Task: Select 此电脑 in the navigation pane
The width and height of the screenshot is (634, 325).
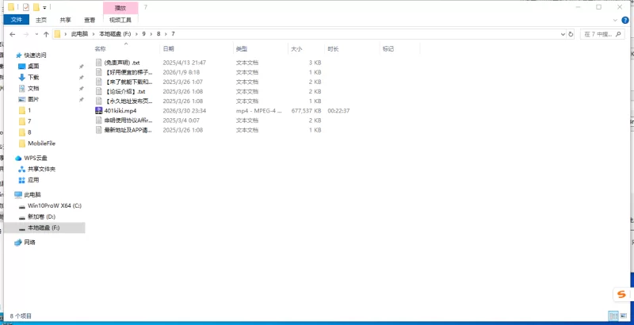Action: tap(32, 195)
